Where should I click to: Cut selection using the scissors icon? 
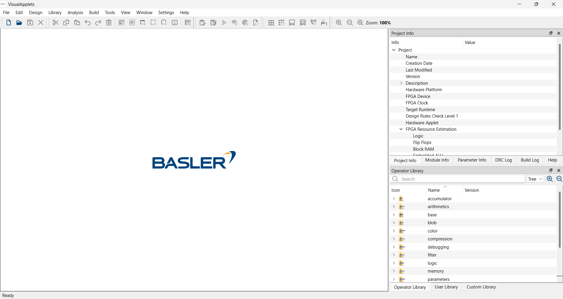tap(55, 23)
